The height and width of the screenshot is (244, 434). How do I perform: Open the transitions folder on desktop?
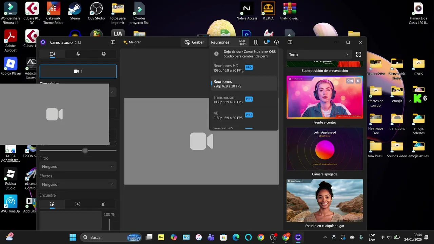pyautogui.click(x=397, y=122)
